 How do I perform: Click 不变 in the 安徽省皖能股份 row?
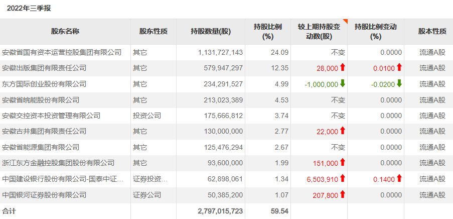(x=338, y=100)
